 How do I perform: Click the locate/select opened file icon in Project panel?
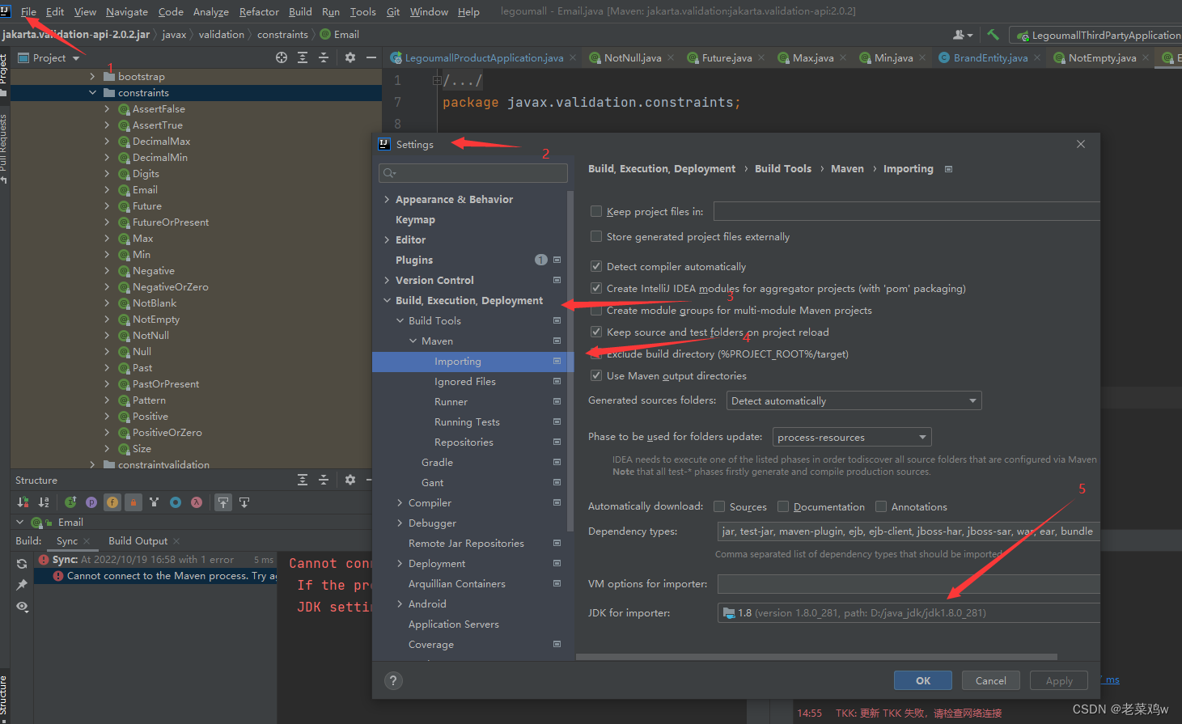pyautogui.click(x=282, y=57)
